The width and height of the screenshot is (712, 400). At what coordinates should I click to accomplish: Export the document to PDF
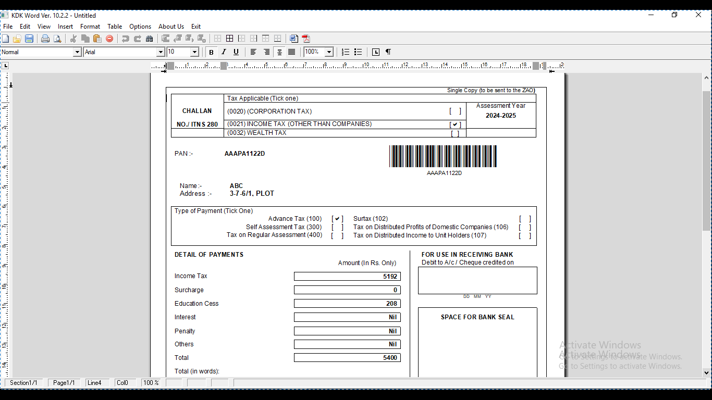coord(306,39)
